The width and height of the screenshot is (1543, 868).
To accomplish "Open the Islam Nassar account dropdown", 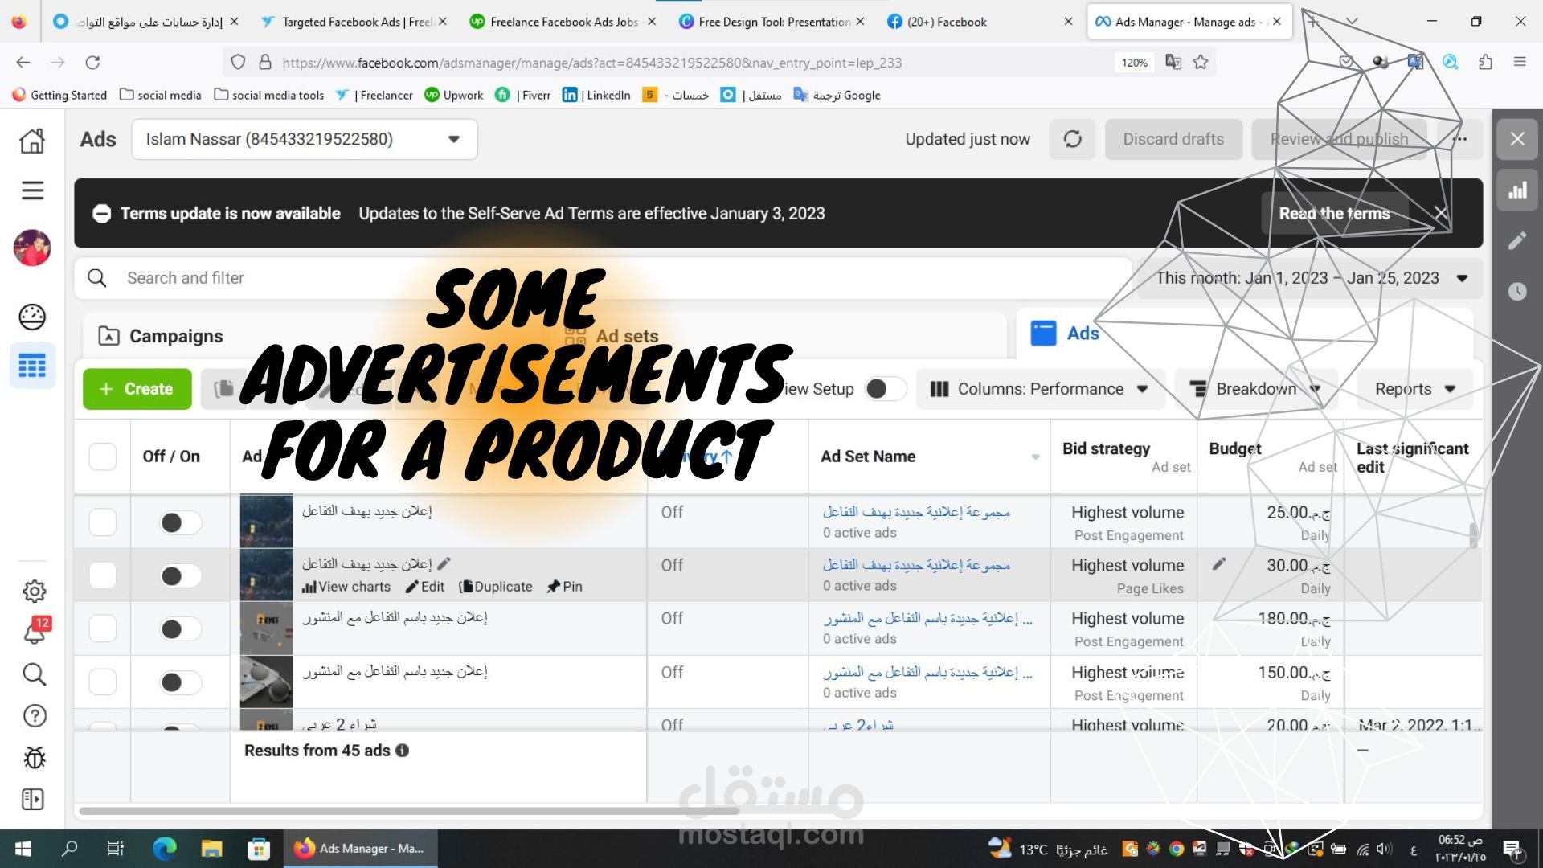I will click(x=304, y=139).
